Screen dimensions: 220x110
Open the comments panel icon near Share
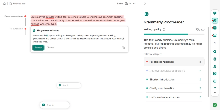(x=127, y=4)
